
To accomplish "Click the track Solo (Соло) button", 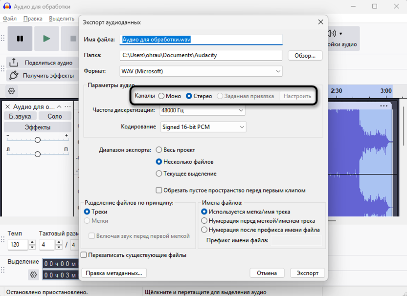I will [x=55, y=116].
